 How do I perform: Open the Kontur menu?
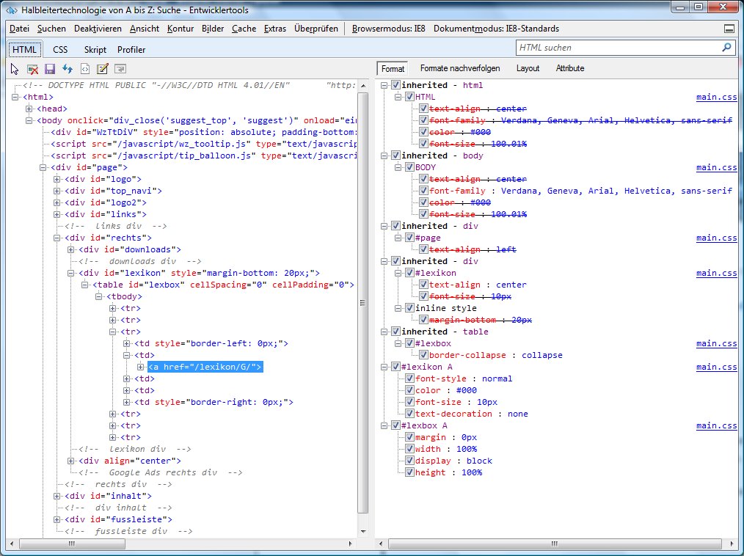[180, 29]
